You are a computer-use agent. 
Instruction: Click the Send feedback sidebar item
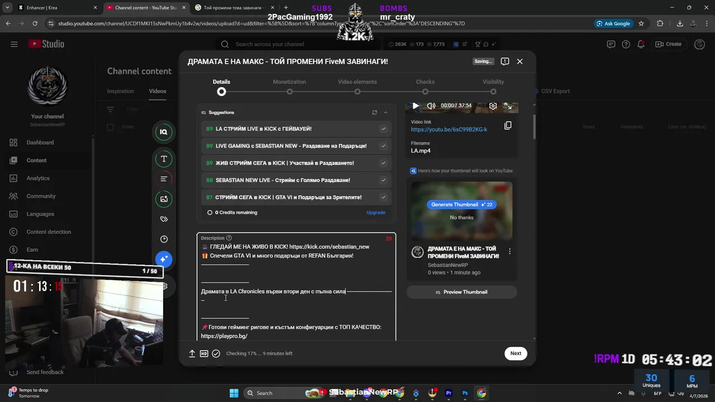click(x=45, y=372)
